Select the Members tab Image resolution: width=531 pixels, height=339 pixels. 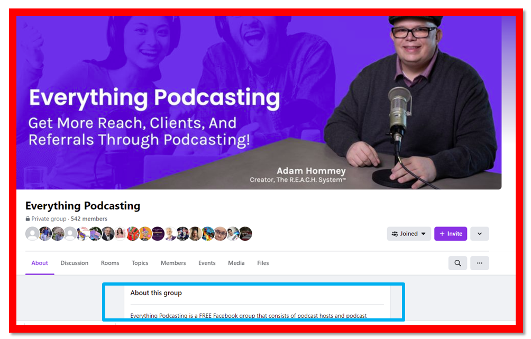173,263
